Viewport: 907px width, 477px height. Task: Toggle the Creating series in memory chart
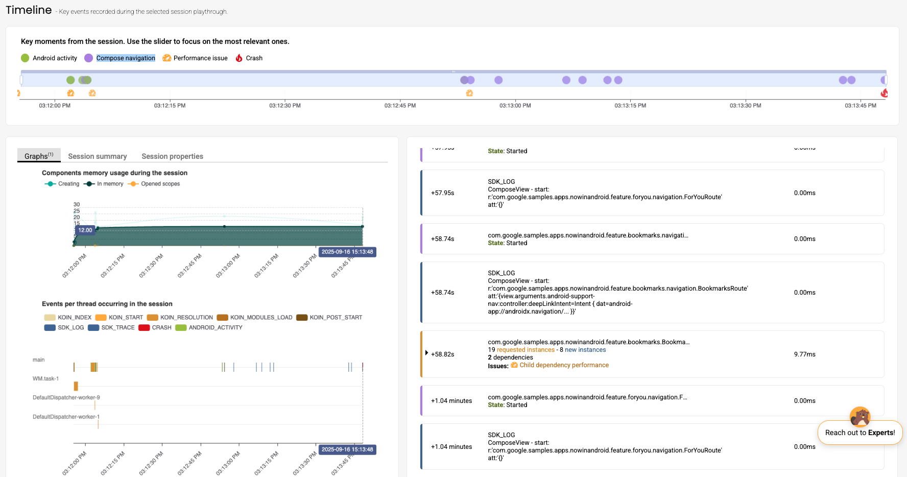[x=62, y=184]
